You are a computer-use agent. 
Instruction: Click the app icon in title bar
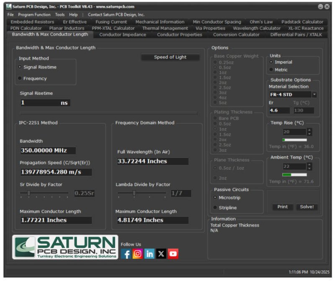(x=8, y=6)
